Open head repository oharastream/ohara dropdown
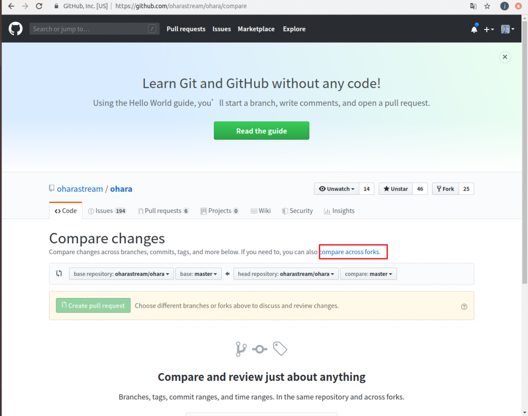528x416 pixels. coord(286,274)
